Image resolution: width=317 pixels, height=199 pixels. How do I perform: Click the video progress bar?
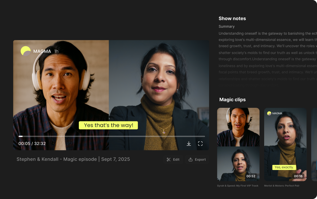tap(112, 136)
